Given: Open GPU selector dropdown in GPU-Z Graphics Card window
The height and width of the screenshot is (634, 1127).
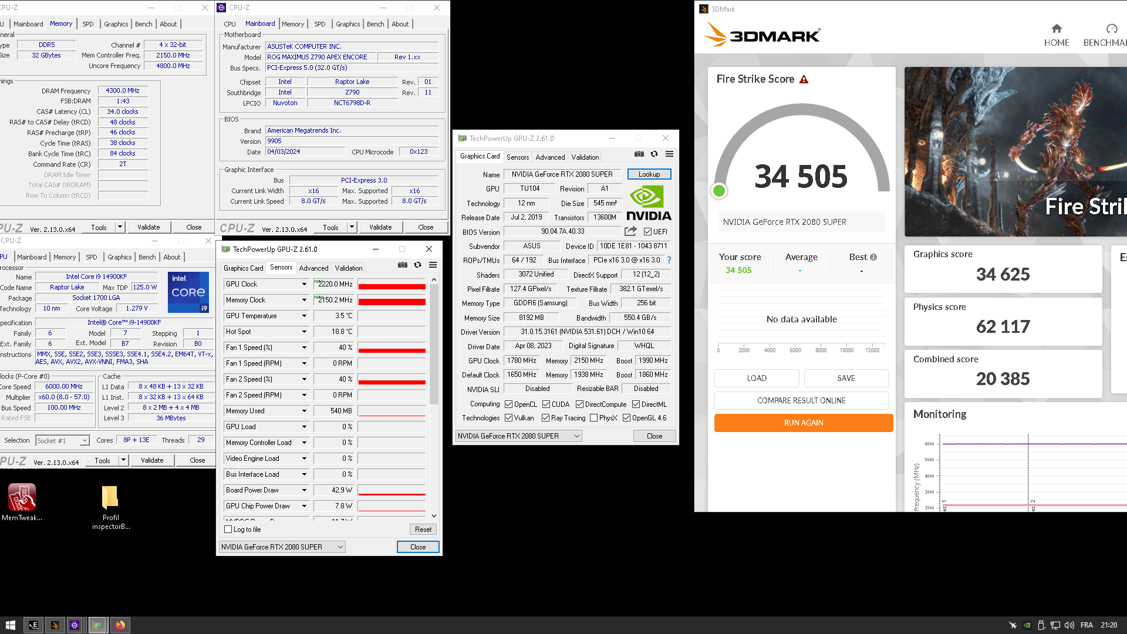Looking at the screenshot, I should pyautogui.click(x=518, y=436).
